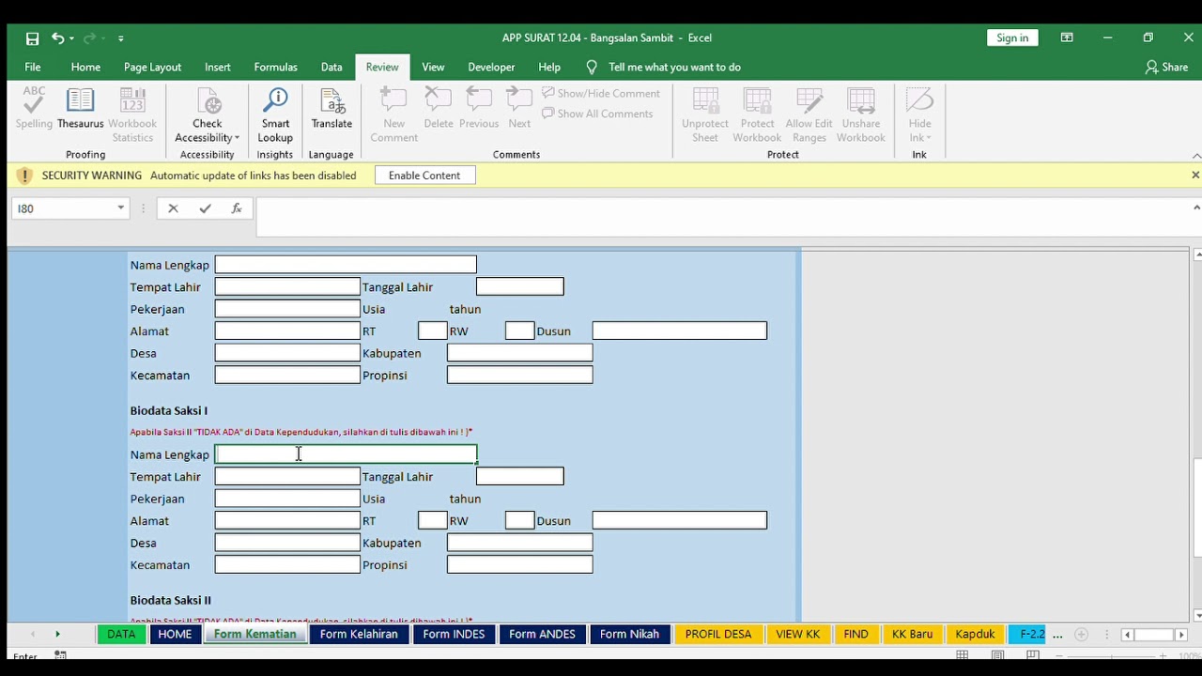
Task: Open the Form Kelahiran sheet
Action: (x=359, y=635)
